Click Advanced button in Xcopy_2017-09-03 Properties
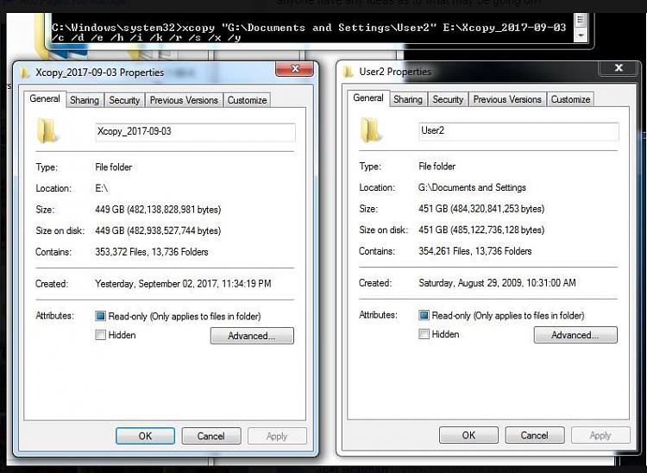647x473 pixels. point(252,336)
